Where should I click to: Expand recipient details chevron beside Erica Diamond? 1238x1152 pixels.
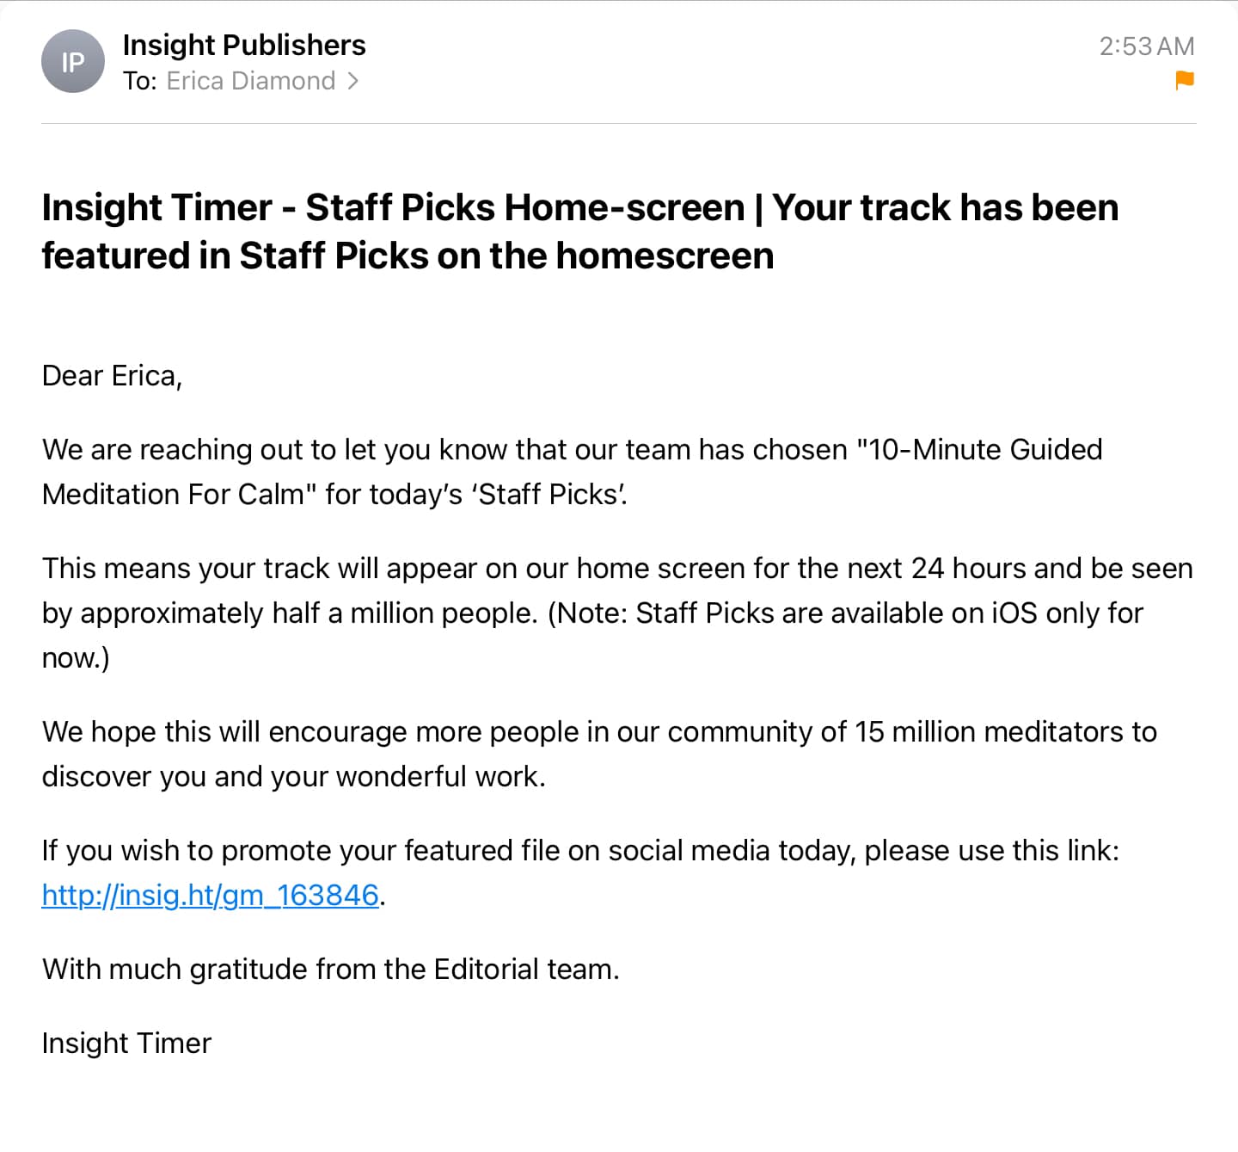pos(352,81)
